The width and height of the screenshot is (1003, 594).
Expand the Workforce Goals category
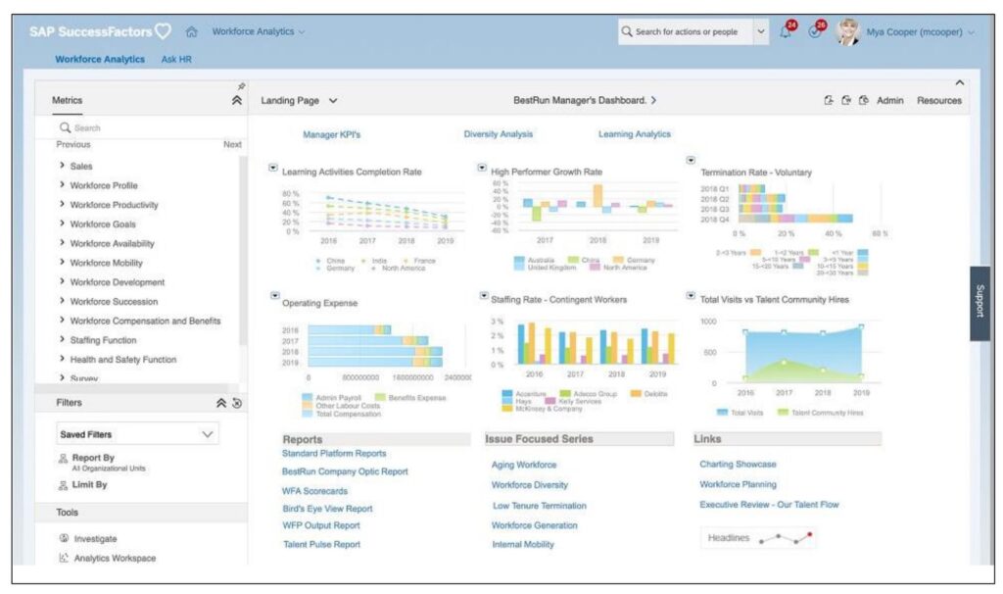62,223
